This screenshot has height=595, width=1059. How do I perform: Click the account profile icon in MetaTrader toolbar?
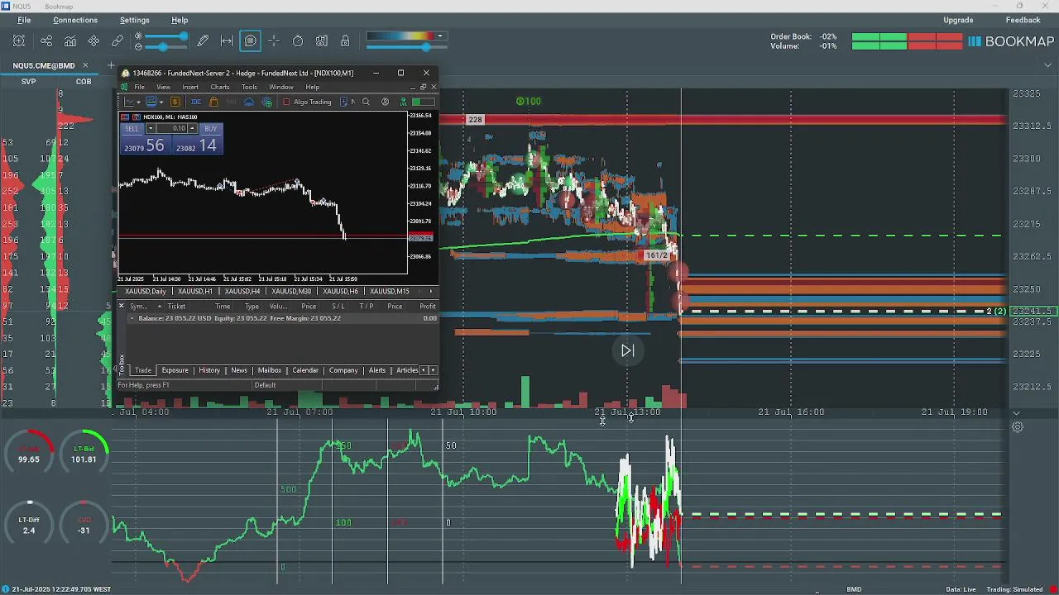(x=385, y=102)
